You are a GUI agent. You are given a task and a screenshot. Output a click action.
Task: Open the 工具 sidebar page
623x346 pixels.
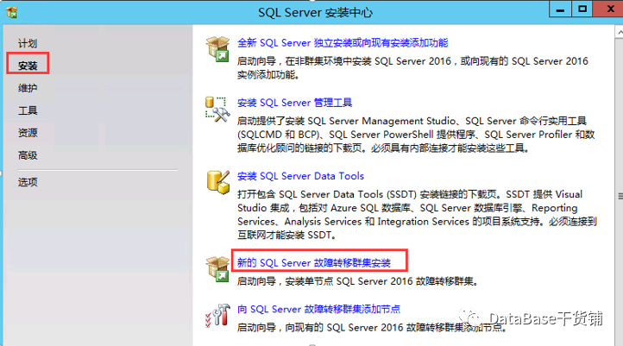pos(28,110)
